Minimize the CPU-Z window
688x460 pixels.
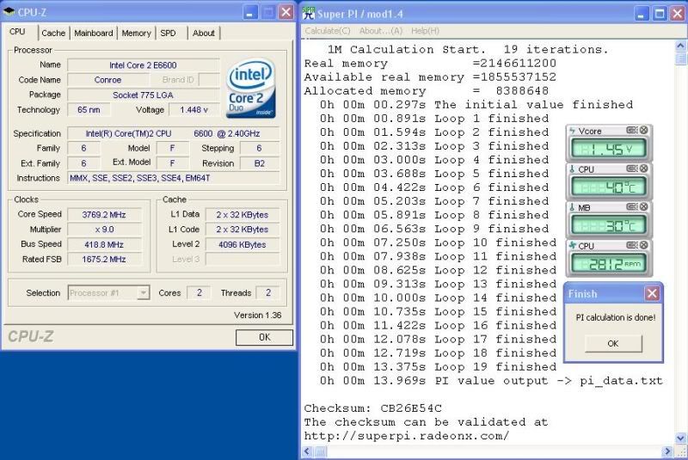click(249, 12)
